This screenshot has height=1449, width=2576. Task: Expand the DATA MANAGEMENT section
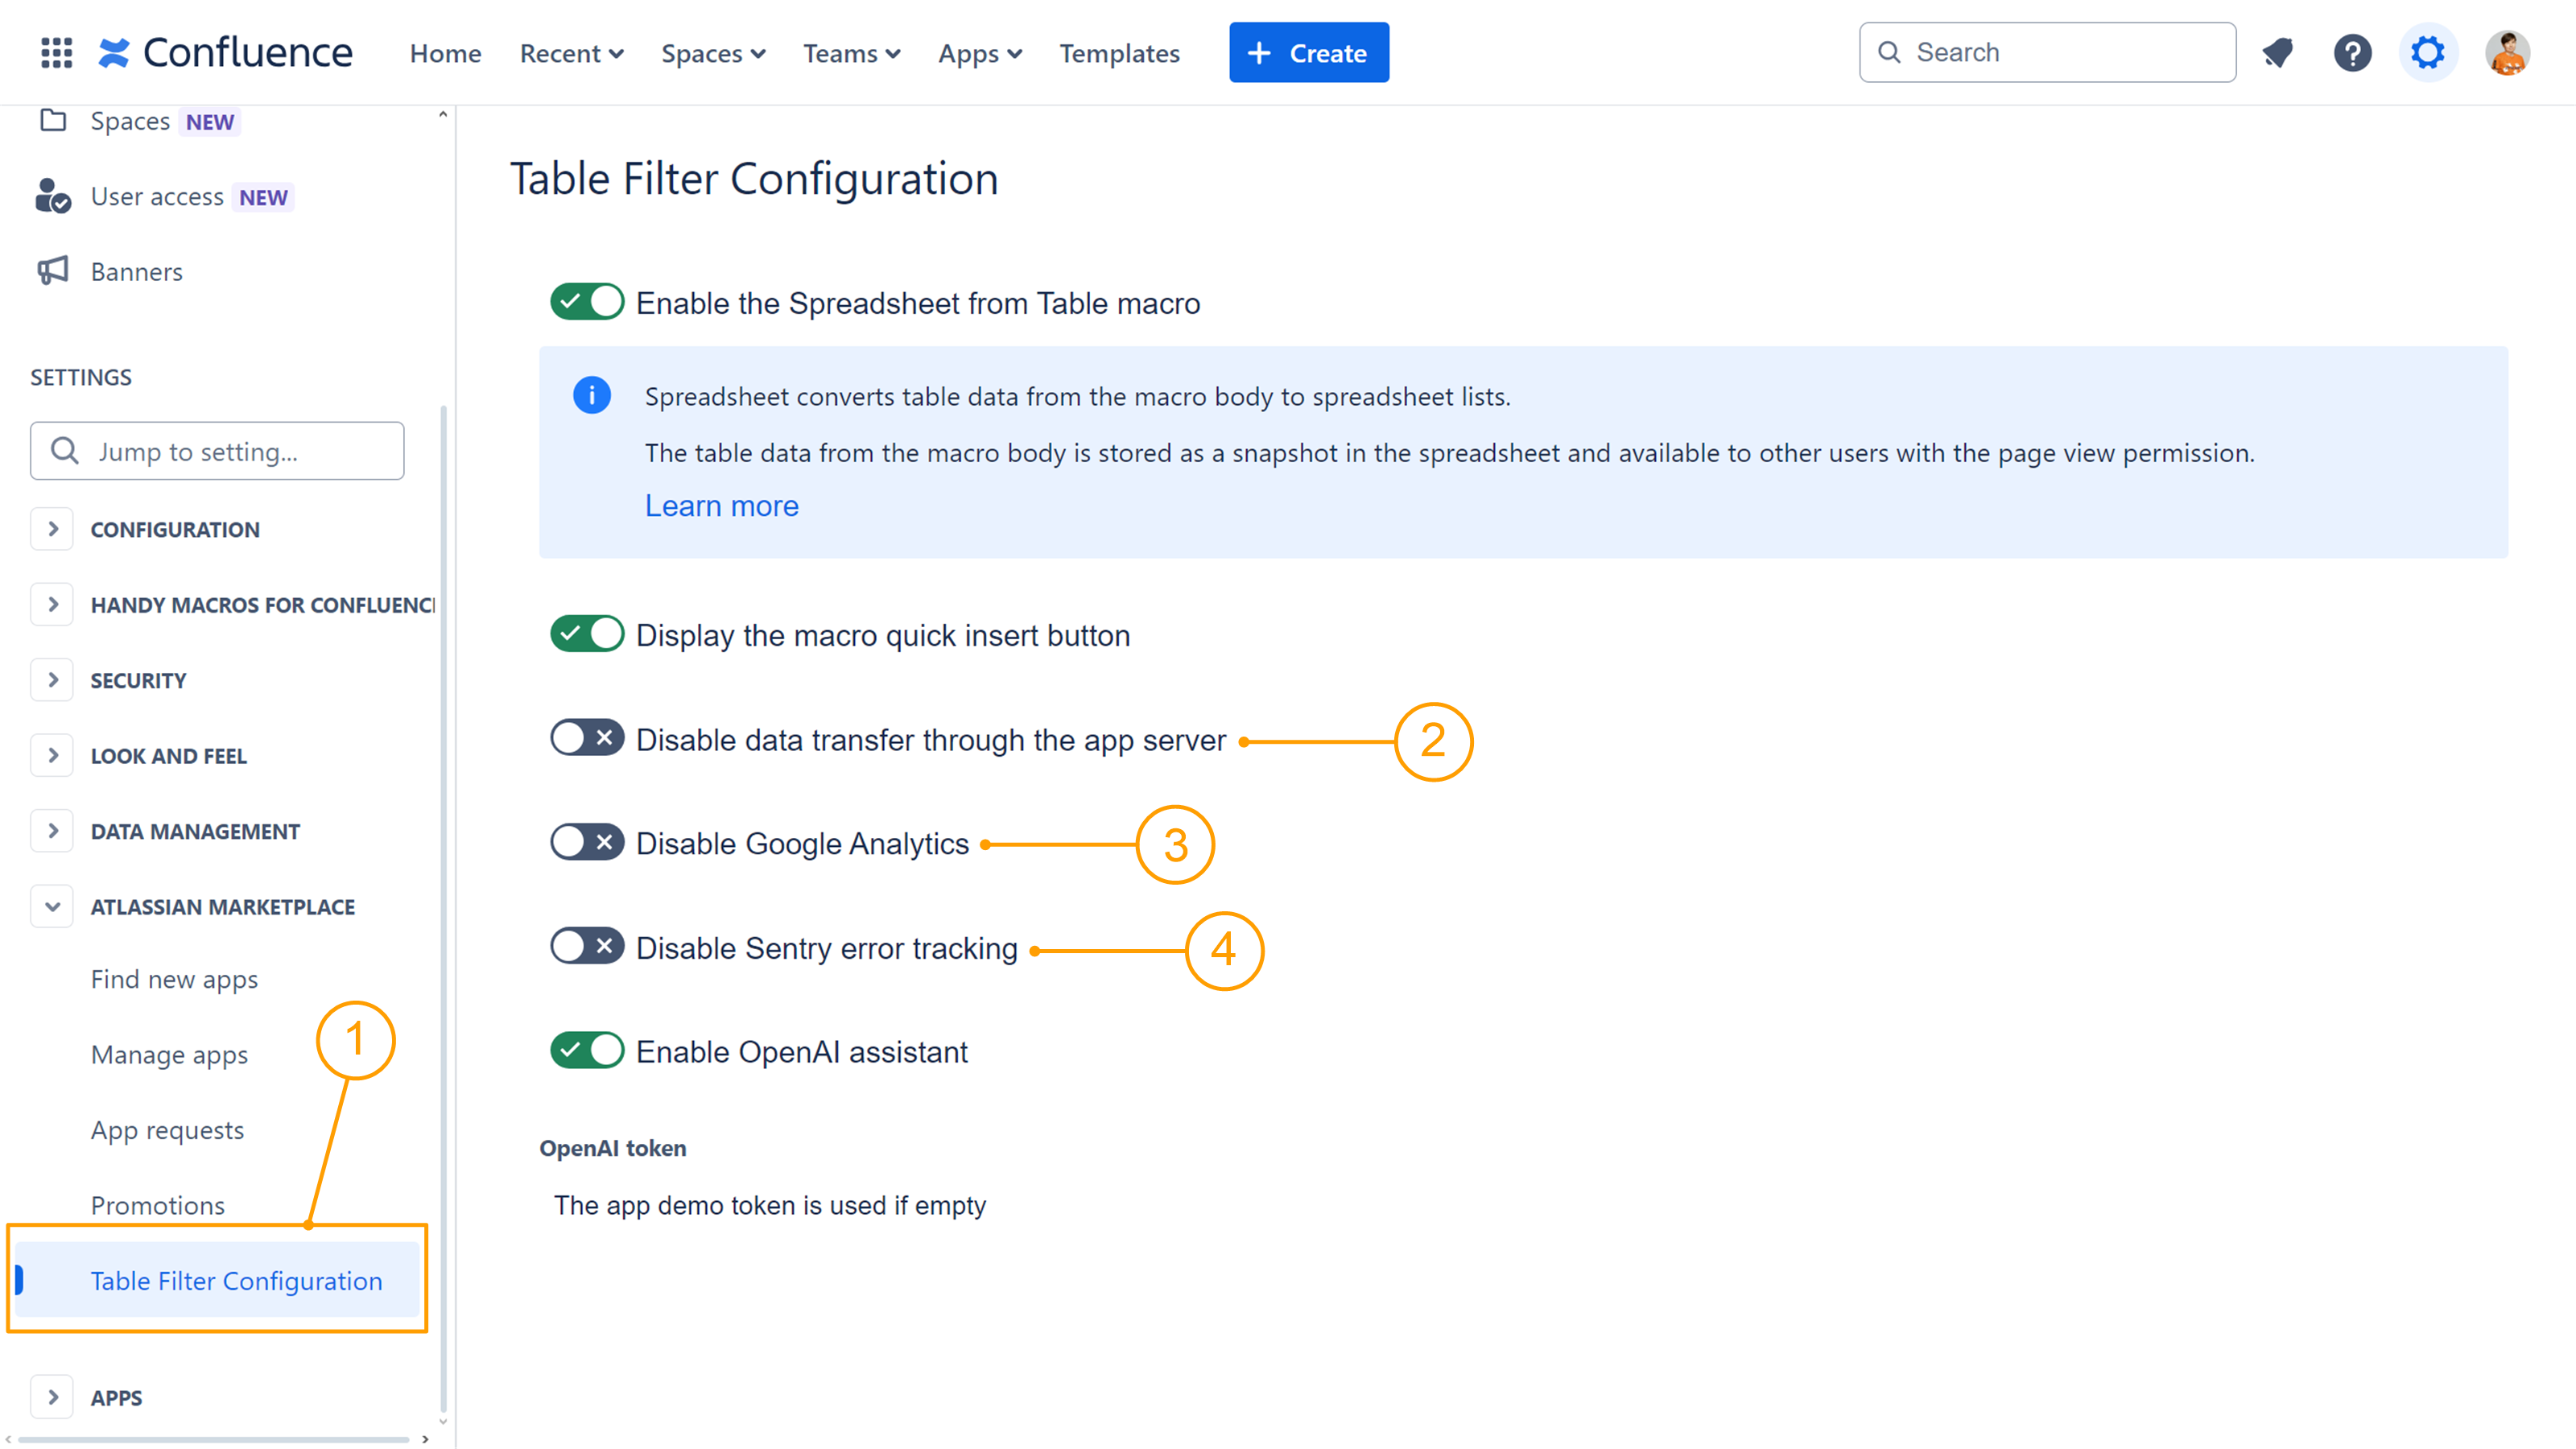52,831
